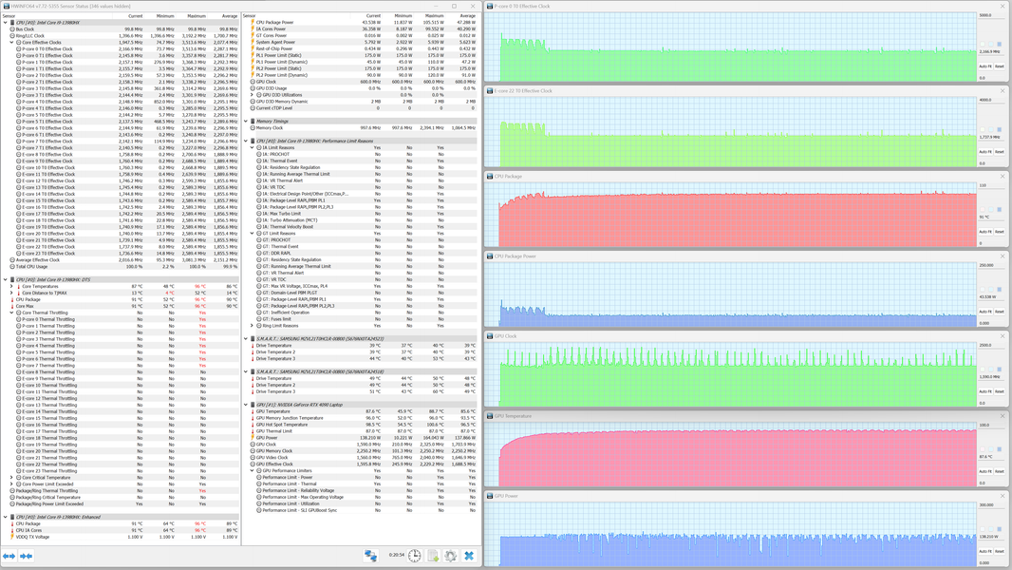This screenshot has height=570, width=1012.
Task: Open sensor settings gear icon
Action: tap(451, 556)
